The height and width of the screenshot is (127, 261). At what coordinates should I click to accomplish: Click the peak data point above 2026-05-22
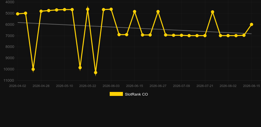[x=88, y=9]
